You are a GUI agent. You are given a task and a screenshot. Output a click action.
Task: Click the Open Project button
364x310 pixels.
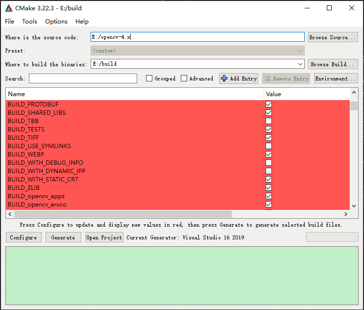104,237
